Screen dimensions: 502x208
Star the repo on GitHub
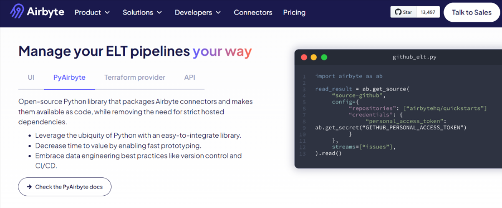403,12
